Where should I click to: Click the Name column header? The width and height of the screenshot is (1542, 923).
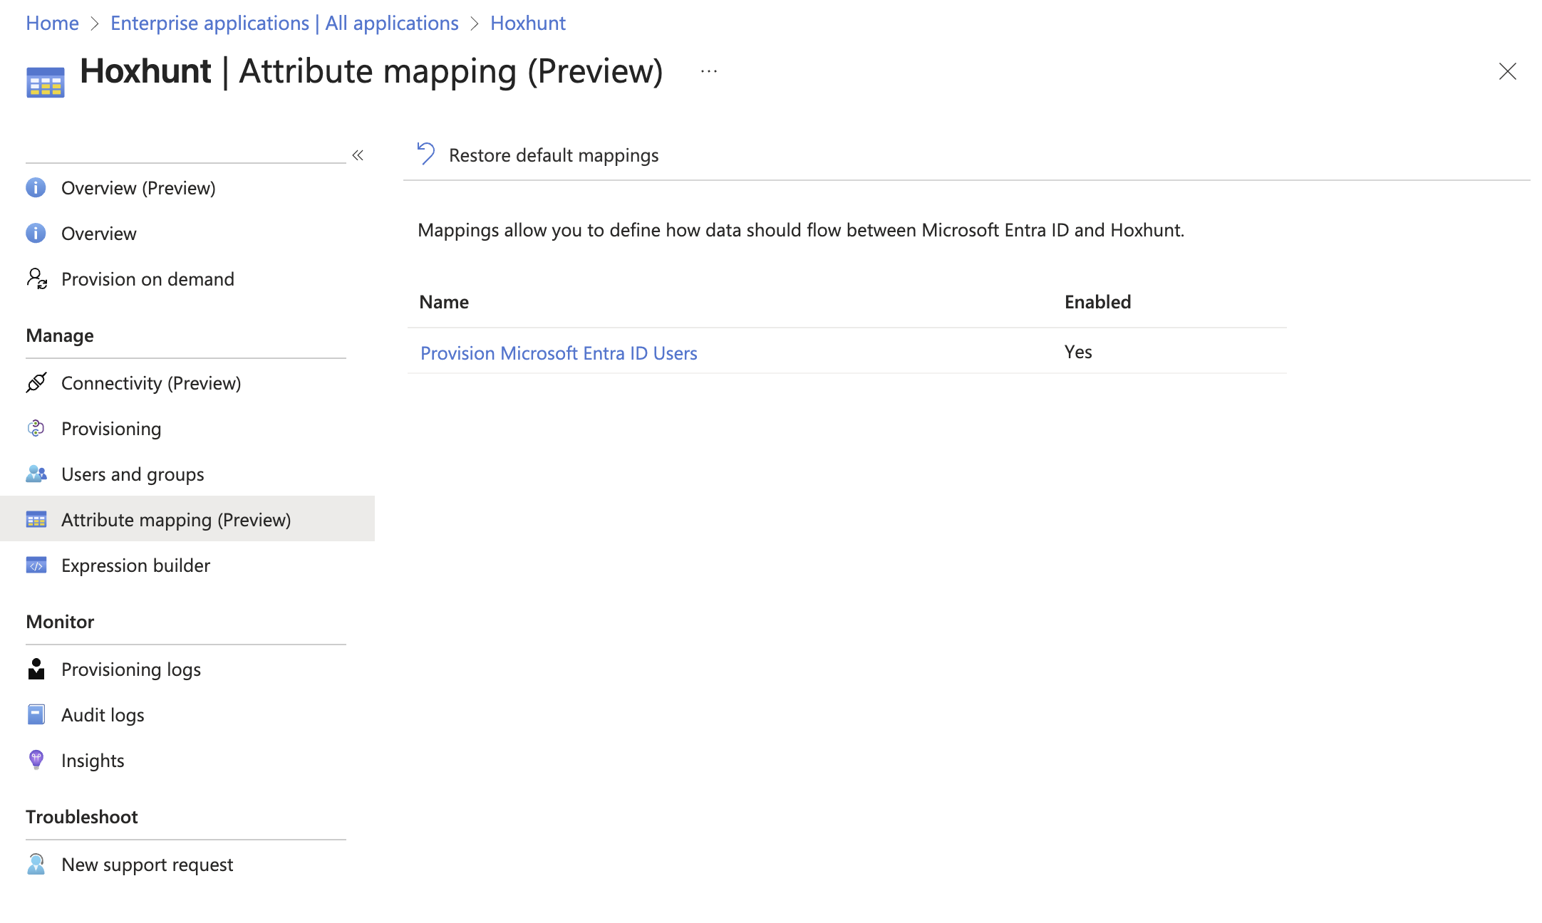[444, 302]
